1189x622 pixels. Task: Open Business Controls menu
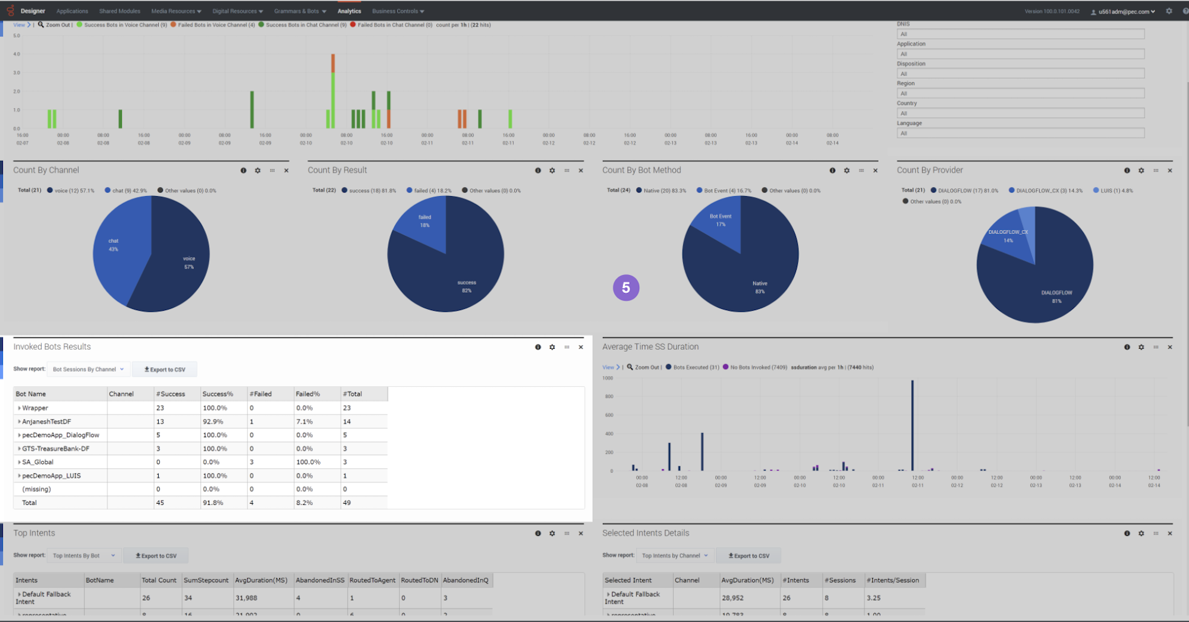click(x=398, y=11)
